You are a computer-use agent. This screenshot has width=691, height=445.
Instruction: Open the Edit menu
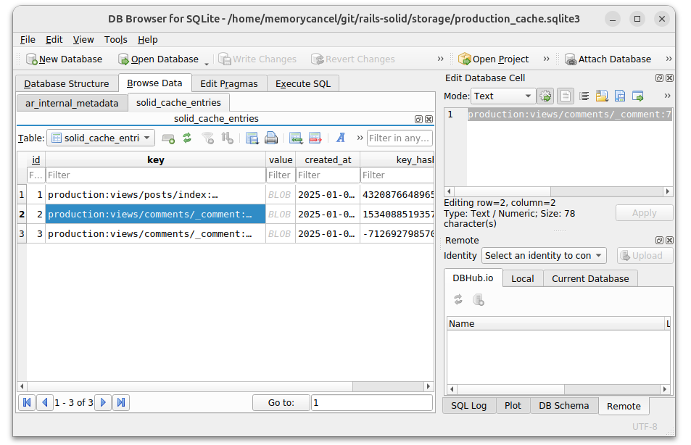click(54, 40)
